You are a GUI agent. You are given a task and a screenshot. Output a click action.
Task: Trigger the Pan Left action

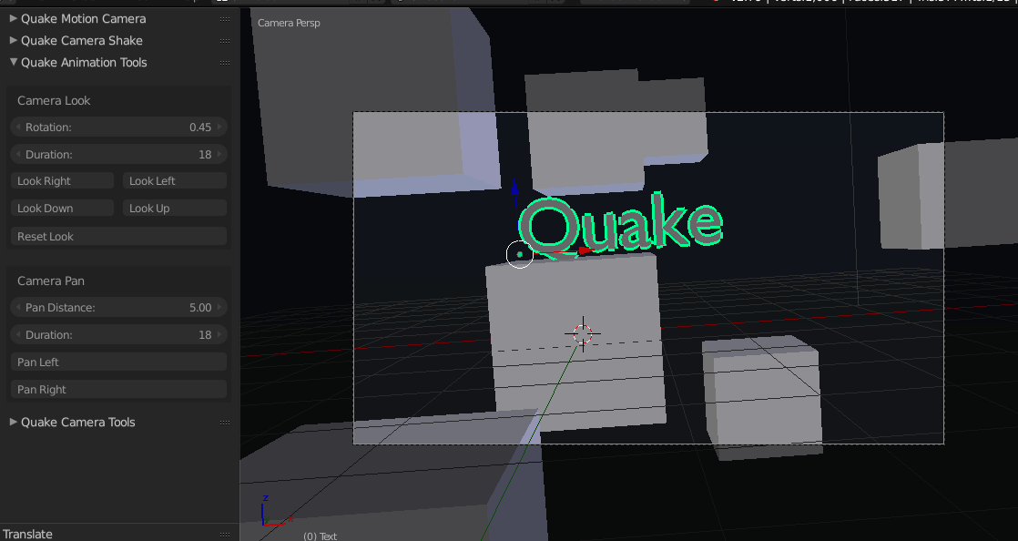118,362
